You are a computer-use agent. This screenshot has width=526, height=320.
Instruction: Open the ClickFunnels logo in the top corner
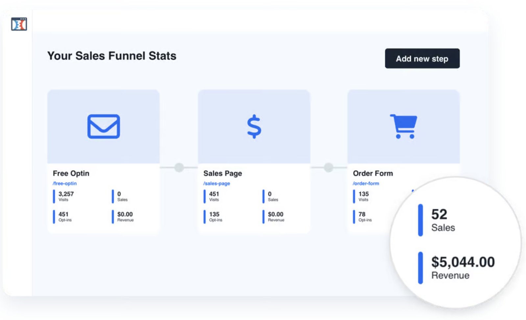[19, 24]
